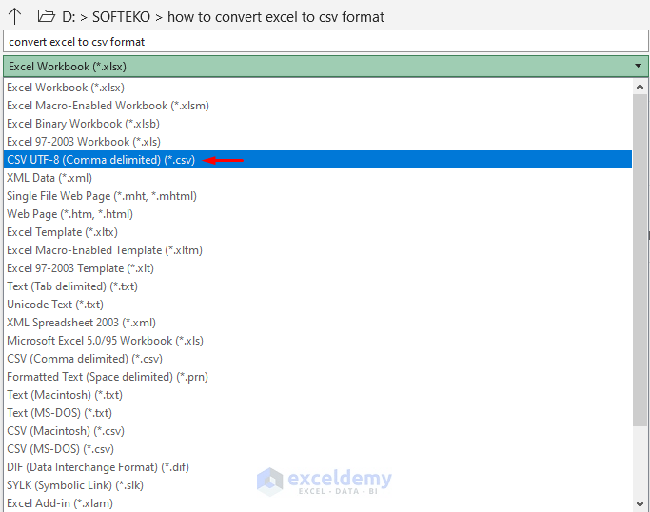Choose CSV UTF-8 (Comma delimited) format
Image resolution: width=650 pixels, height=512 pixels.
318,160
